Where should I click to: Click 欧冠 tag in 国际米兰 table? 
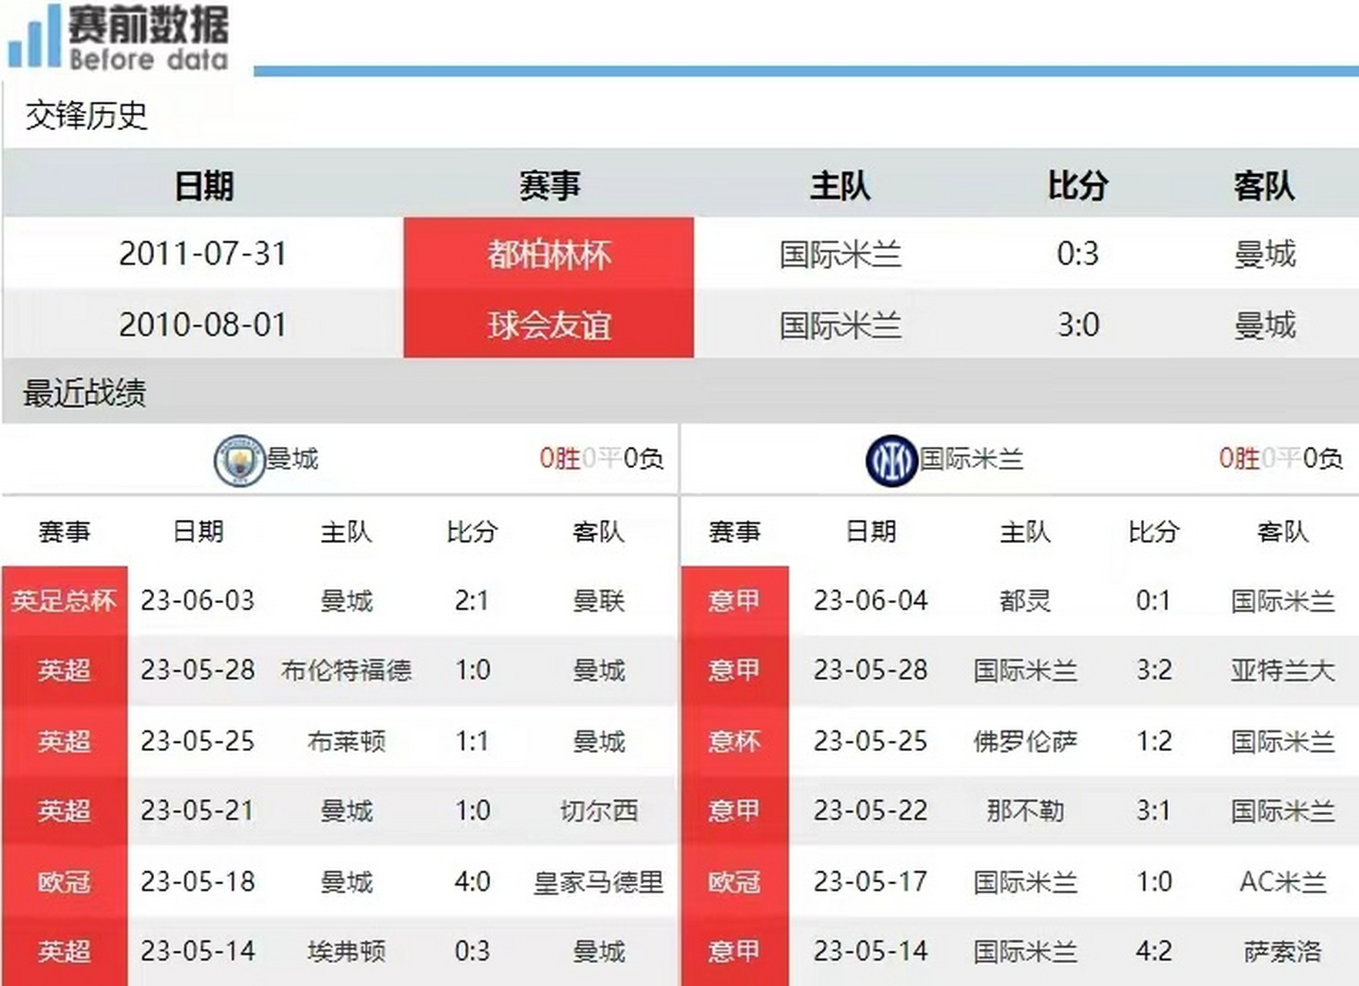tap(734, 880)
